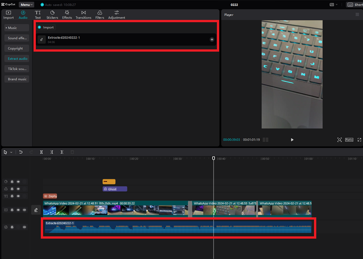363x259 pixels.
Task: Click the fullscreen icon in Player
Action: pyautogui.click(x=359, y=140)
